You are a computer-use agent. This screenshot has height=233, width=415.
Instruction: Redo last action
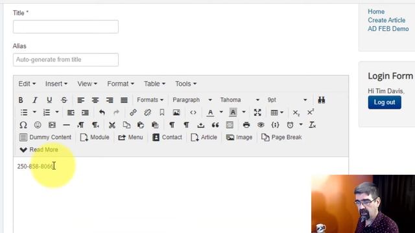[116, 113]
